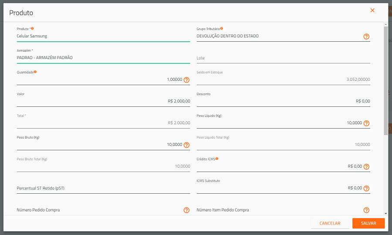Click Percentual ST Retido (pST) field
Screen dimensions: 392x235
103,188
